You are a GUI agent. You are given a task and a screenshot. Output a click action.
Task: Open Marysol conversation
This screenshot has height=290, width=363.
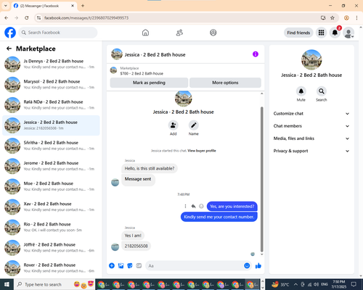coord(51,84)
